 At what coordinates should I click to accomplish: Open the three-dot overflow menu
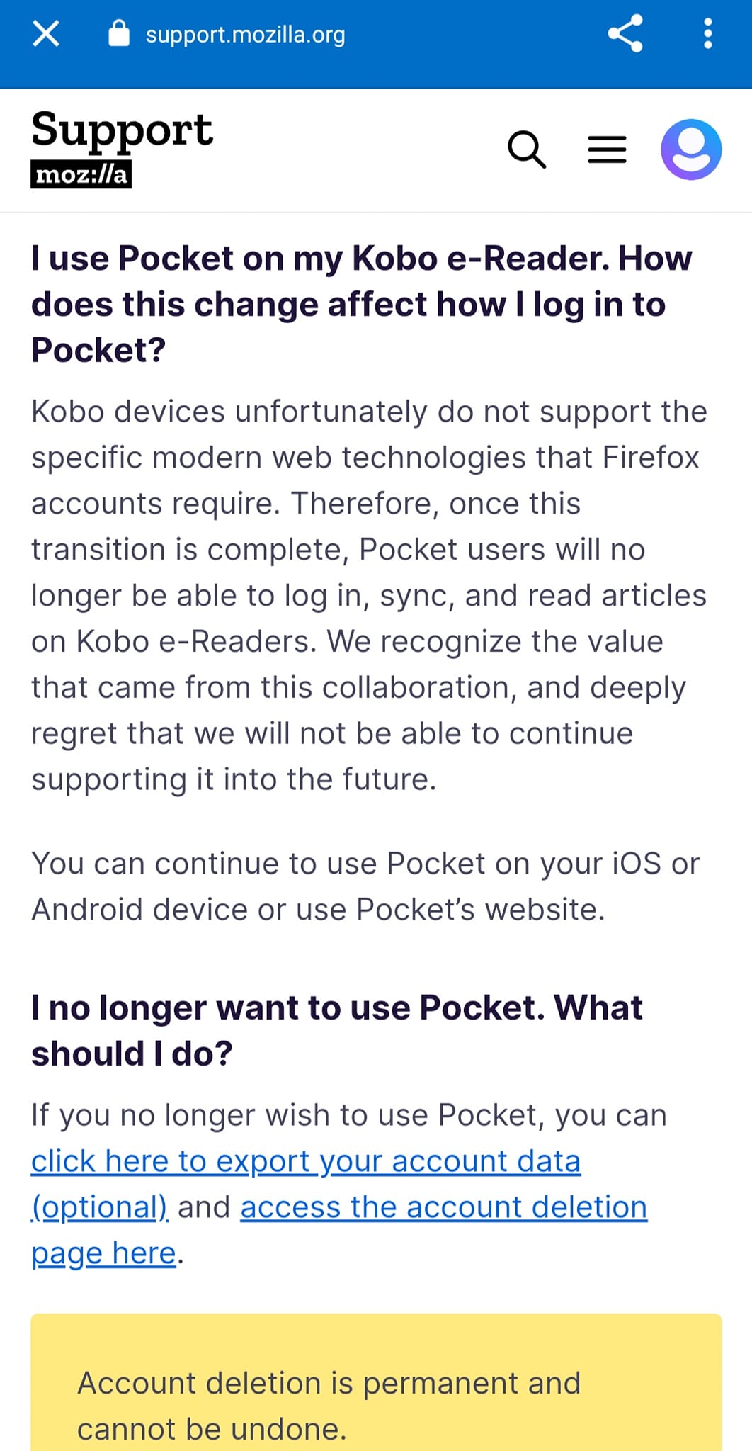[x=707, y=33]
